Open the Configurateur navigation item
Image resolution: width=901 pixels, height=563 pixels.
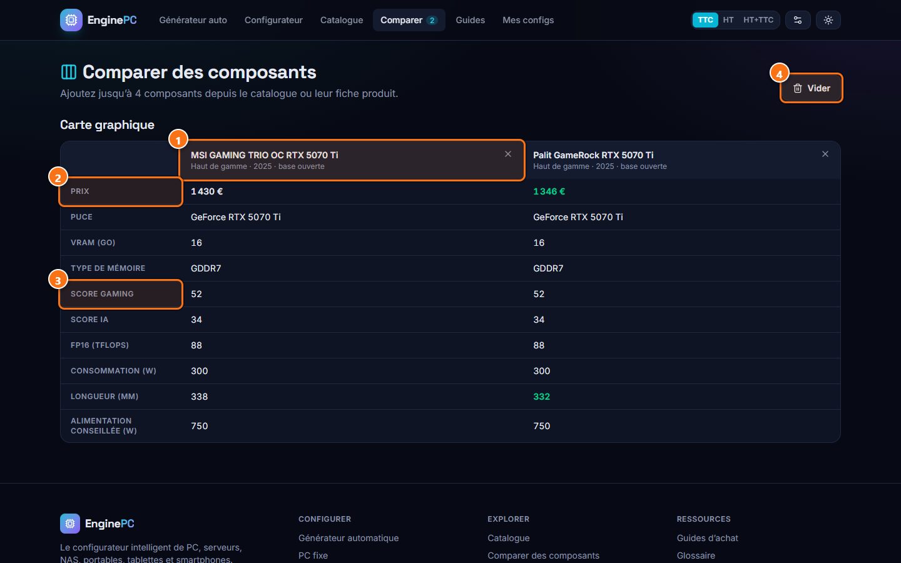tap(273, 20)
